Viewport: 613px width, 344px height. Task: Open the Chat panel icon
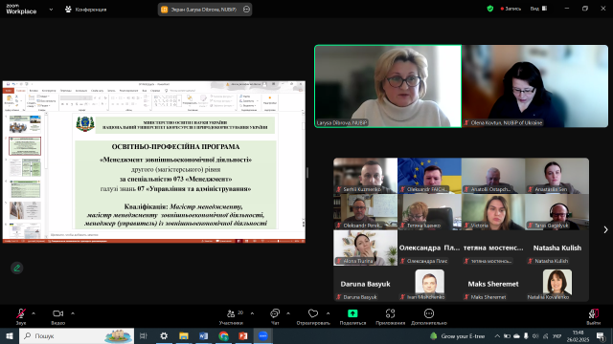pyautogui.click(x=275, y=313)
